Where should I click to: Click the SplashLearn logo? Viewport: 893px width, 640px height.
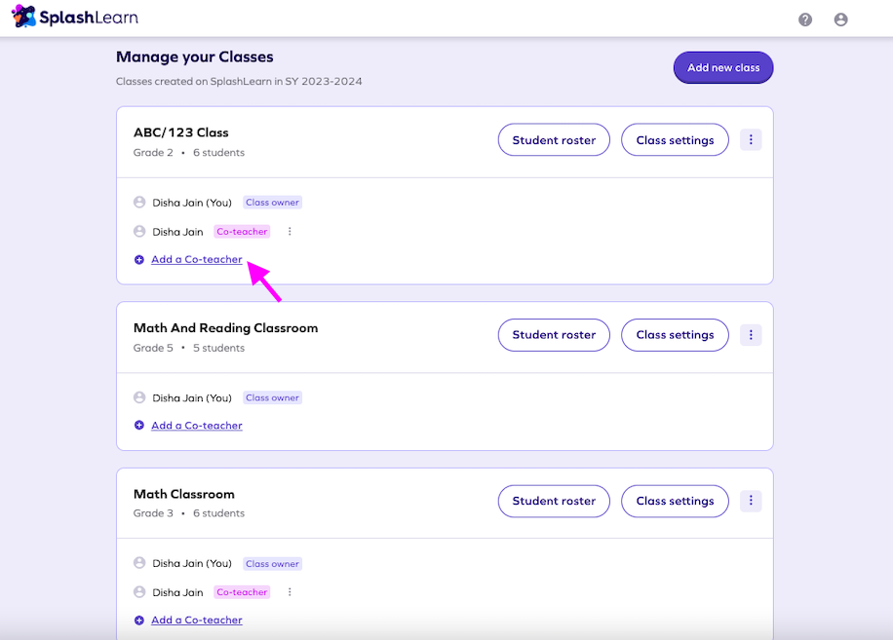tap(75, 18)
